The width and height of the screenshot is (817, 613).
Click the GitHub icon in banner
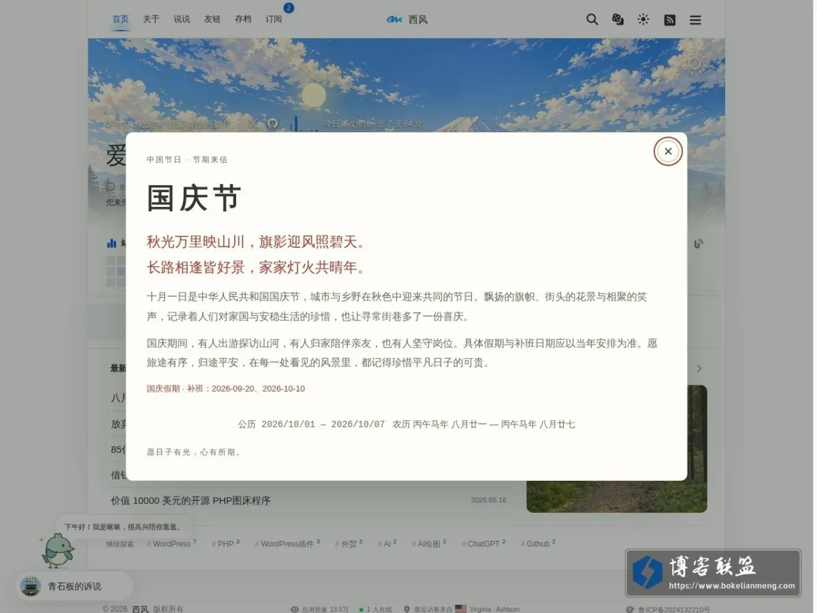click(x=272, y=123)
